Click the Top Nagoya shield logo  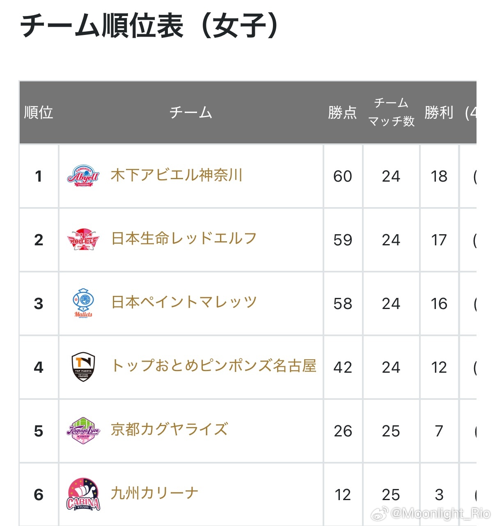tap(83, 367)
